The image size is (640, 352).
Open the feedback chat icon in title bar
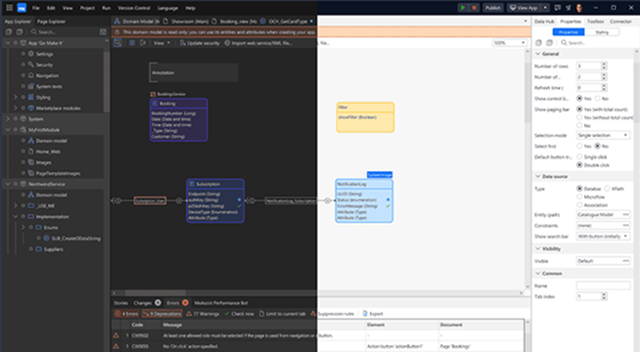[x=558, y=8]
